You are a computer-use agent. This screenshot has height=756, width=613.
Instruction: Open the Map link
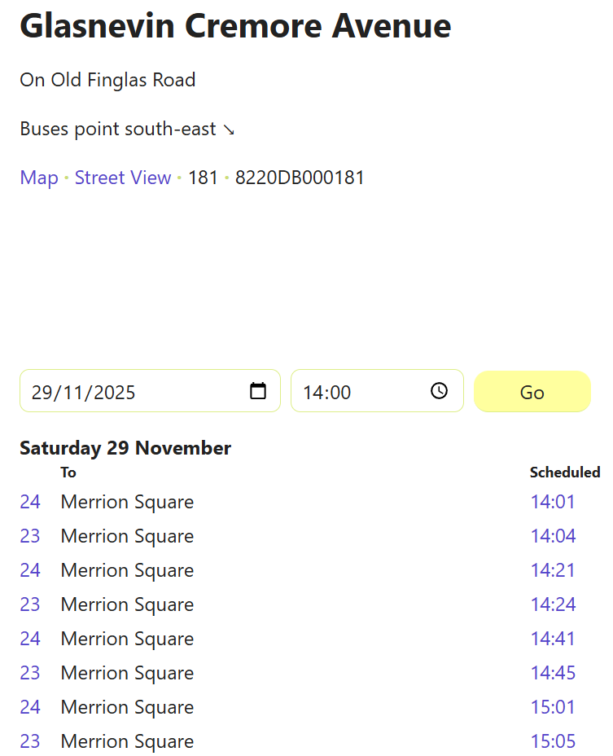pyautogui.click(x=39, y=178)
